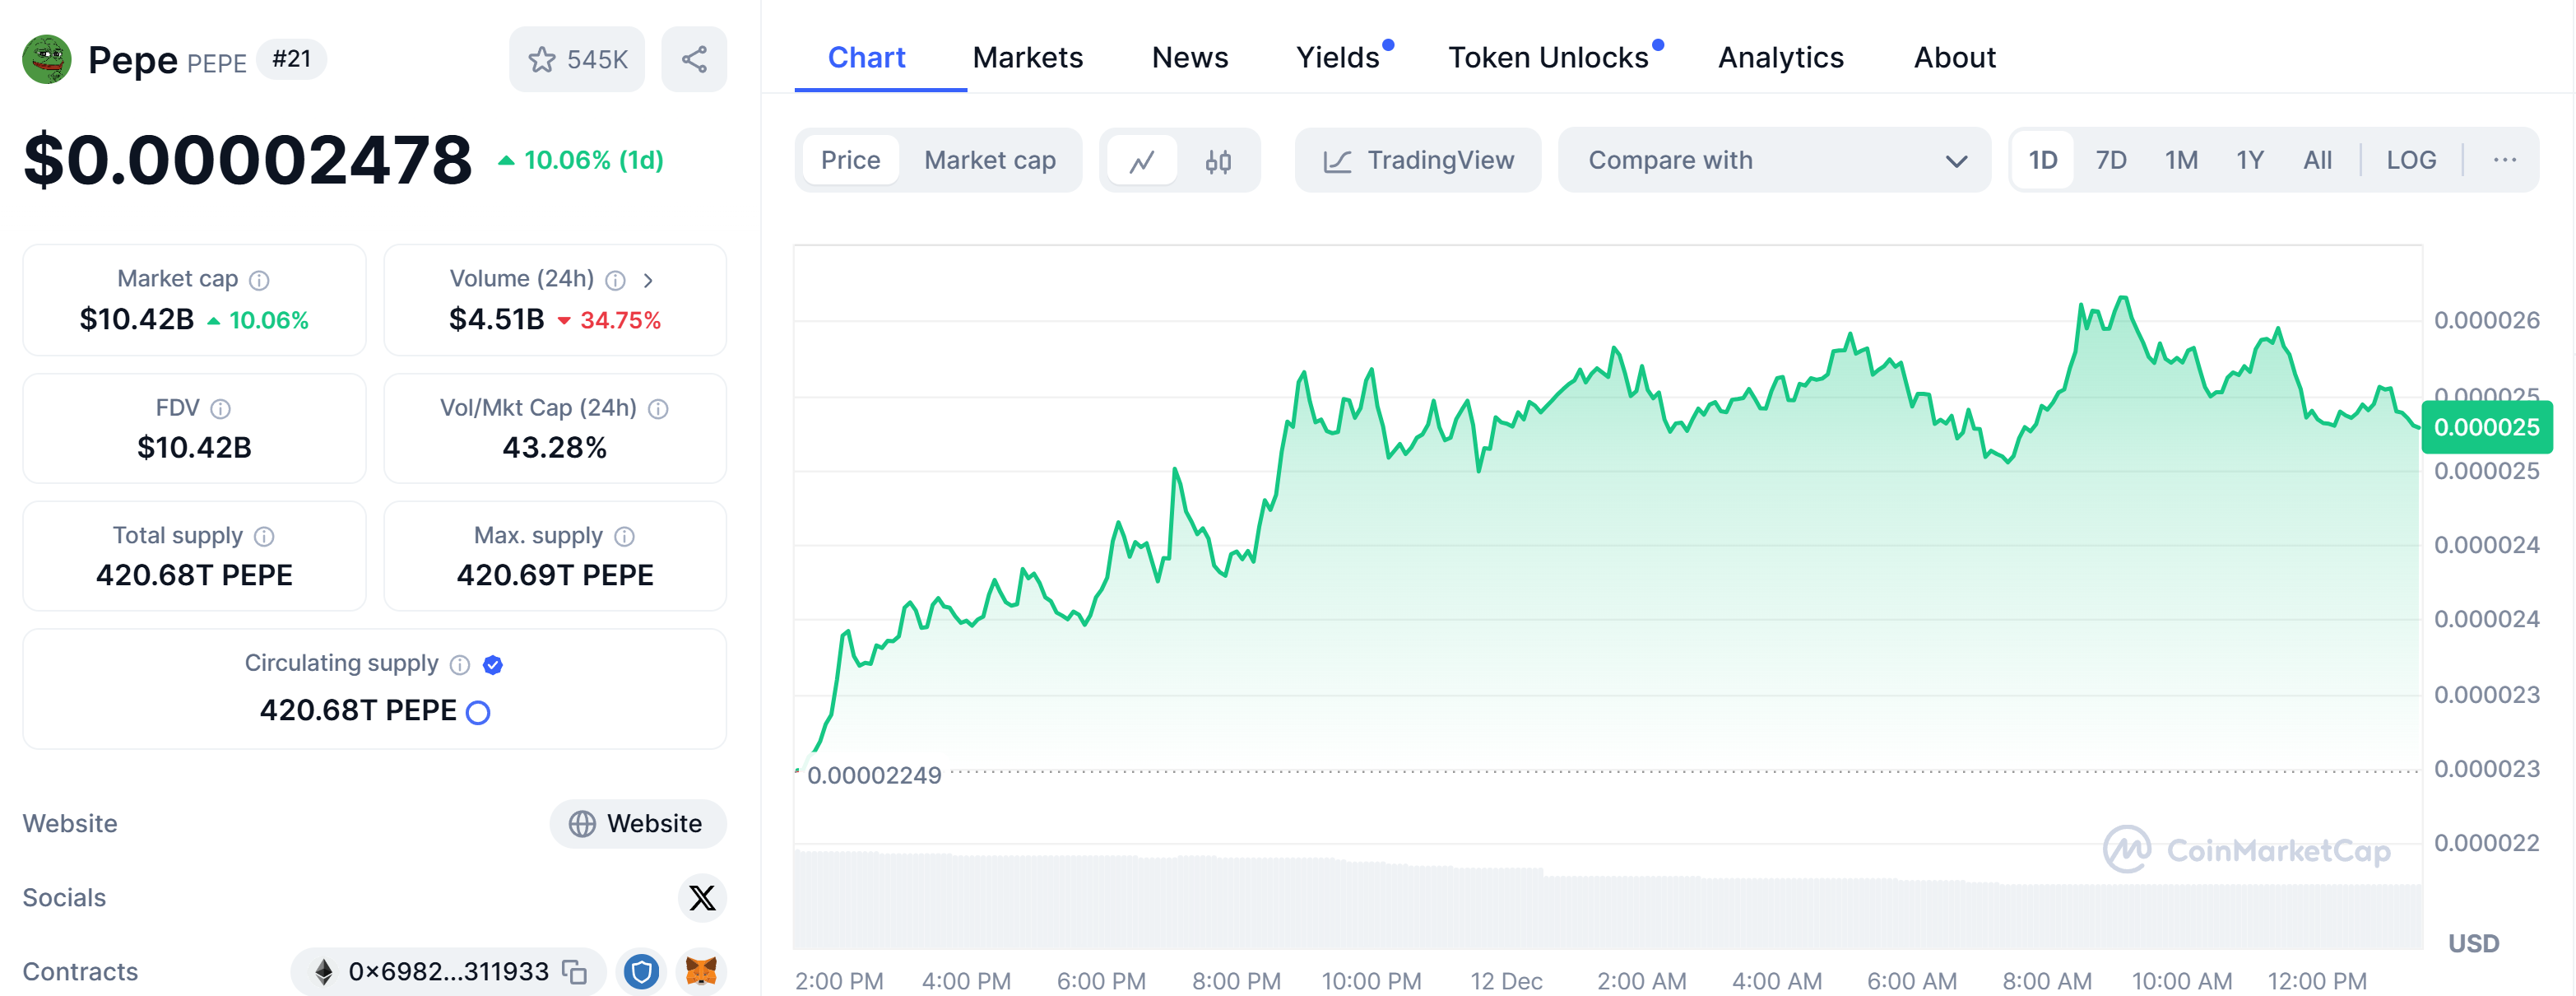Image resolution: width=2576 pixels, height=996 pixels.
Task: Click the circulating supply progress circle
Action: pos(478,712)
